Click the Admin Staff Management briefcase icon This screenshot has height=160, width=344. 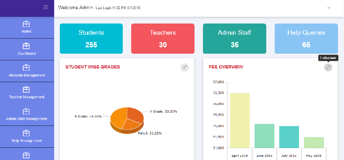pyautogui.click(x=26, y=111)
